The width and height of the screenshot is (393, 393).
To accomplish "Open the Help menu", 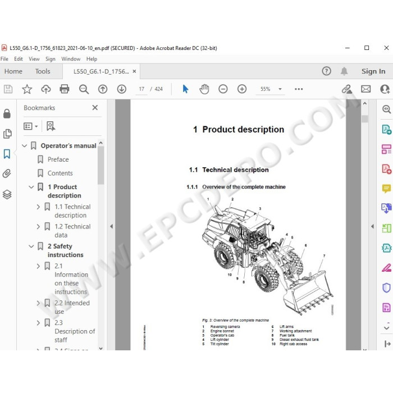I will coord(92,59).
